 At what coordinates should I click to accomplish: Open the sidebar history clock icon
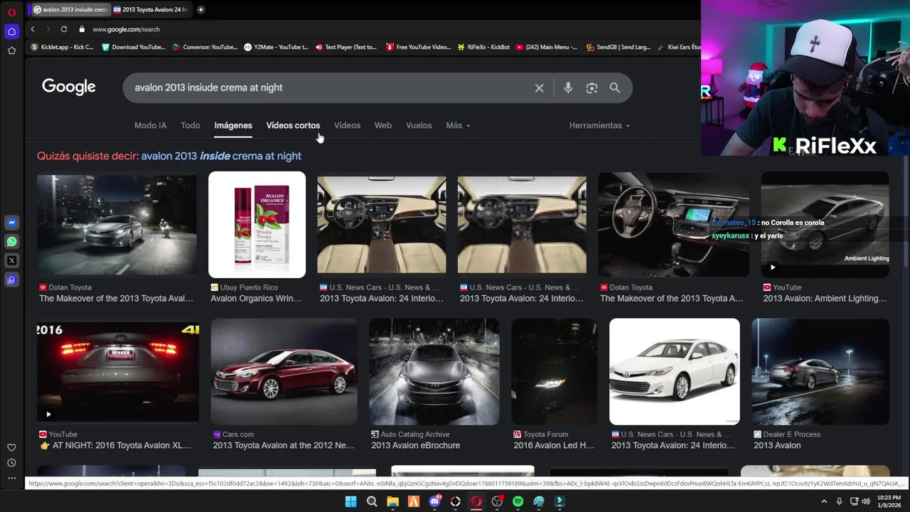[x=11, y=463]
